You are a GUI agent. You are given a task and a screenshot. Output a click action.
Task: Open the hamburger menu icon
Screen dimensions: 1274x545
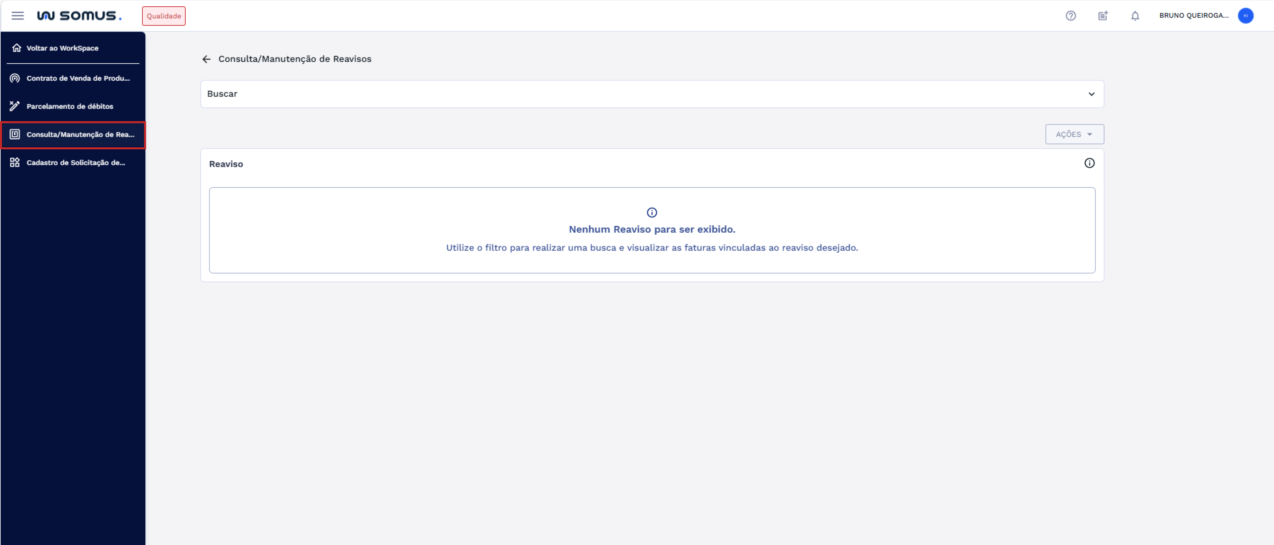click(18, 16)
